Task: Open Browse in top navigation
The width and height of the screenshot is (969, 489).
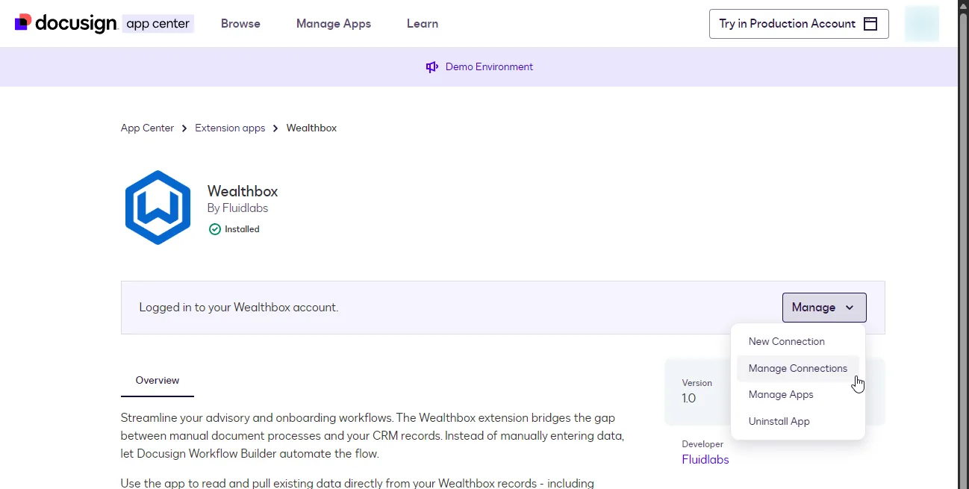Action: pyautogui.click(x=240, y=24)
